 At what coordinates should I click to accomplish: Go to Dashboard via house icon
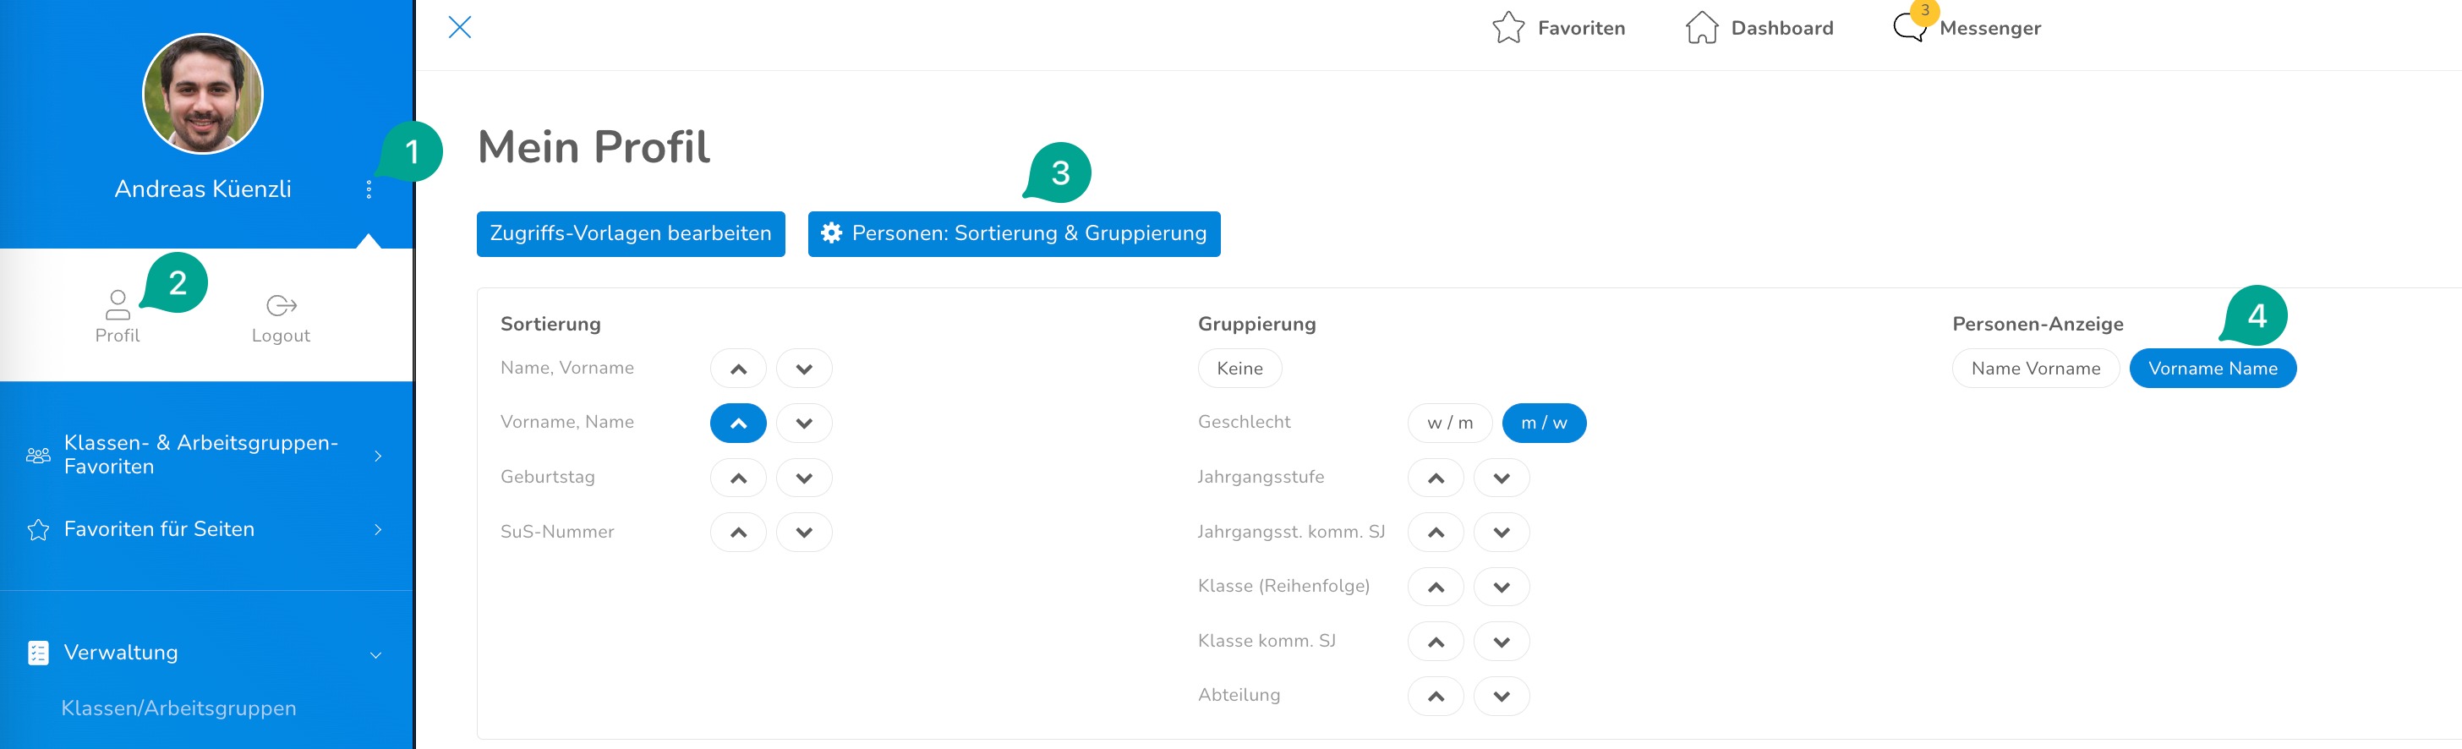(1701, 28)
